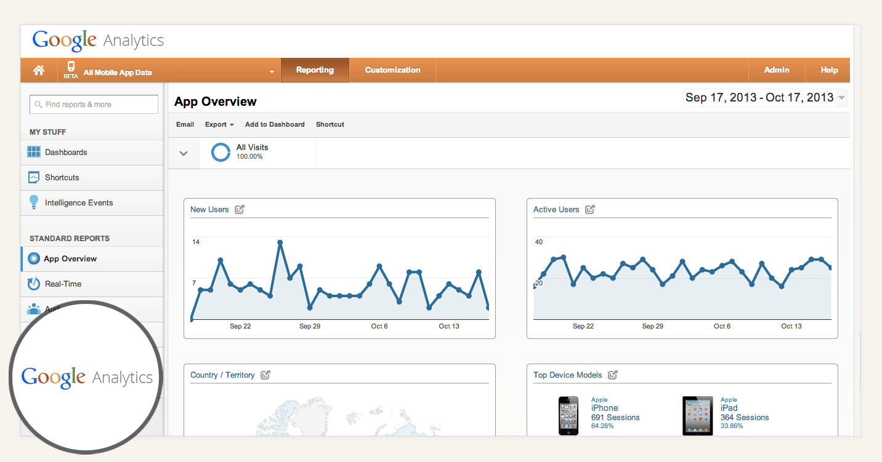Open Shortcuts in My Stuff
This screenshot has height=462, width=882.
click(93, 177)
